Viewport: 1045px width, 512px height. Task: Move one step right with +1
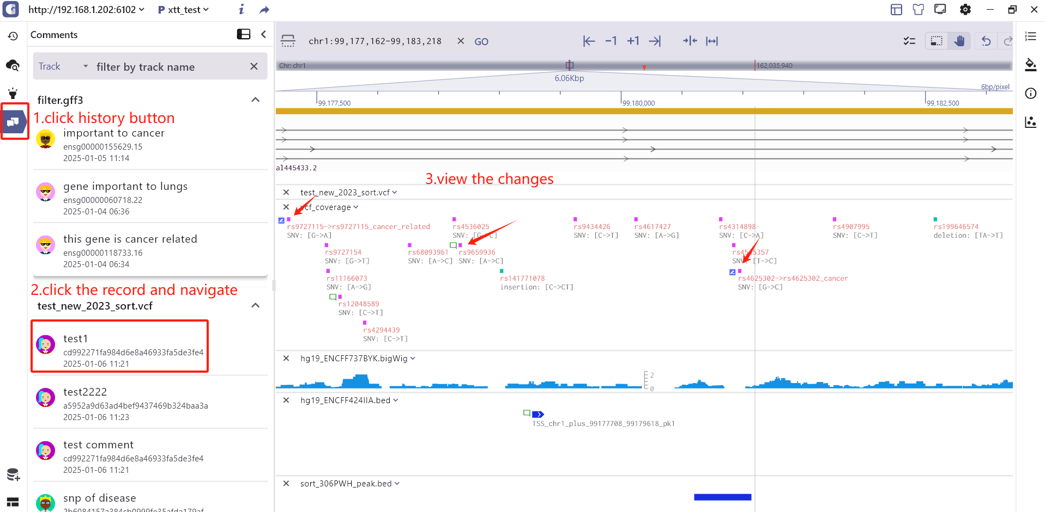click(633, 41)
